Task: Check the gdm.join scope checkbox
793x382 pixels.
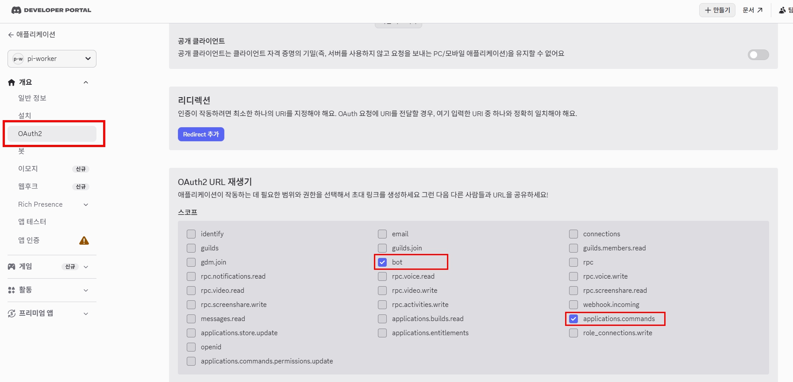Action: click(191, 262)
